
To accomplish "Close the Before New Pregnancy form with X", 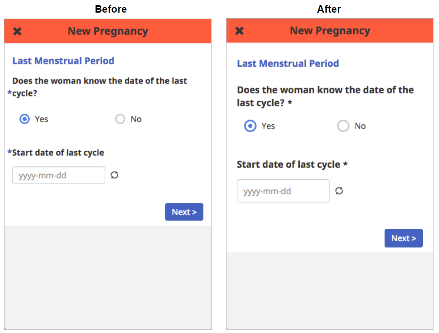I will coord(17,31).
